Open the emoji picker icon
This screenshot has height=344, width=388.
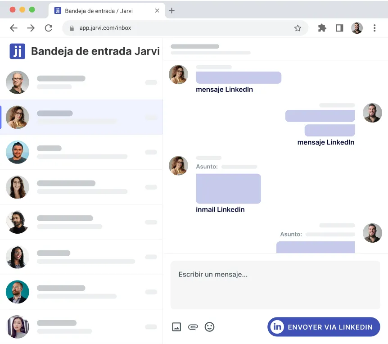[x=209, y=327]
